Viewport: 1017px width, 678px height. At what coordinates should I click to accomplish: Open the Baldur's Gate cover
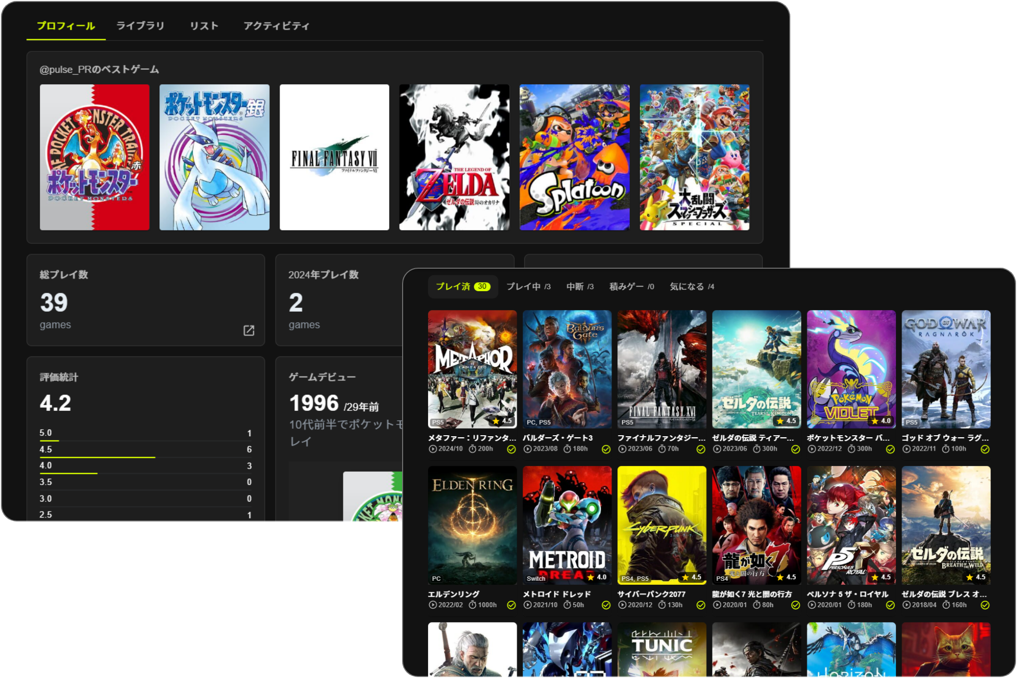[567, 369]
